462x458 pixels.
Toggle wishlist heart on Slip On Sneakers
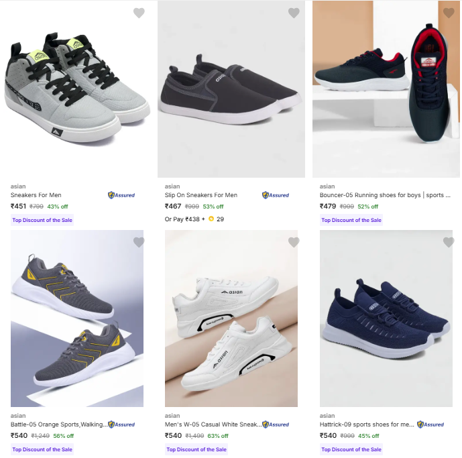(x=294, y=13)
